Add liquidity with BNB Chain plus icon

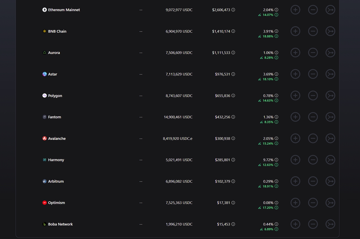pyautogui.click(x=295, y=31)
